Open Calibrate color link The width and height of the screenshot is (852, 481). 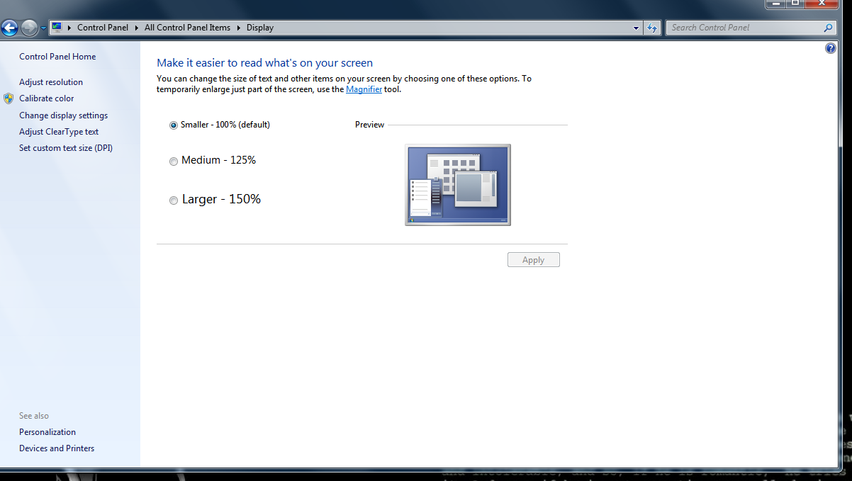47,98
